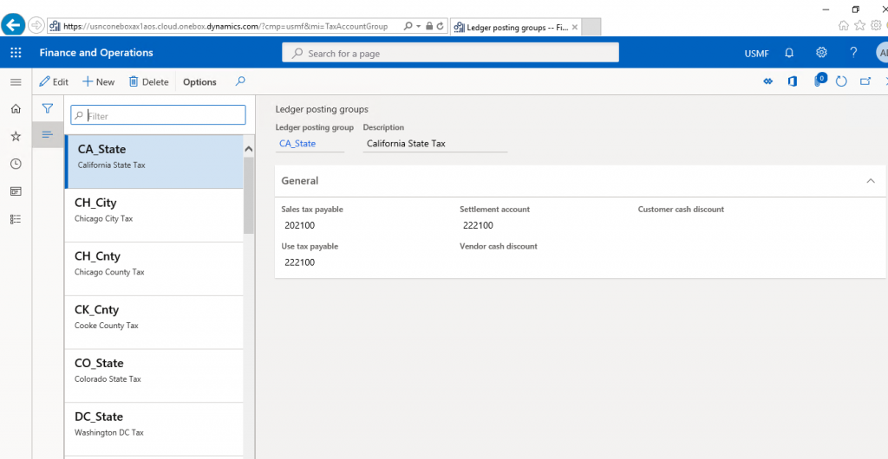This screenshot has height=459, width=888.
Task: Open the document attachments icon with badge
Action: click(819, 81)
